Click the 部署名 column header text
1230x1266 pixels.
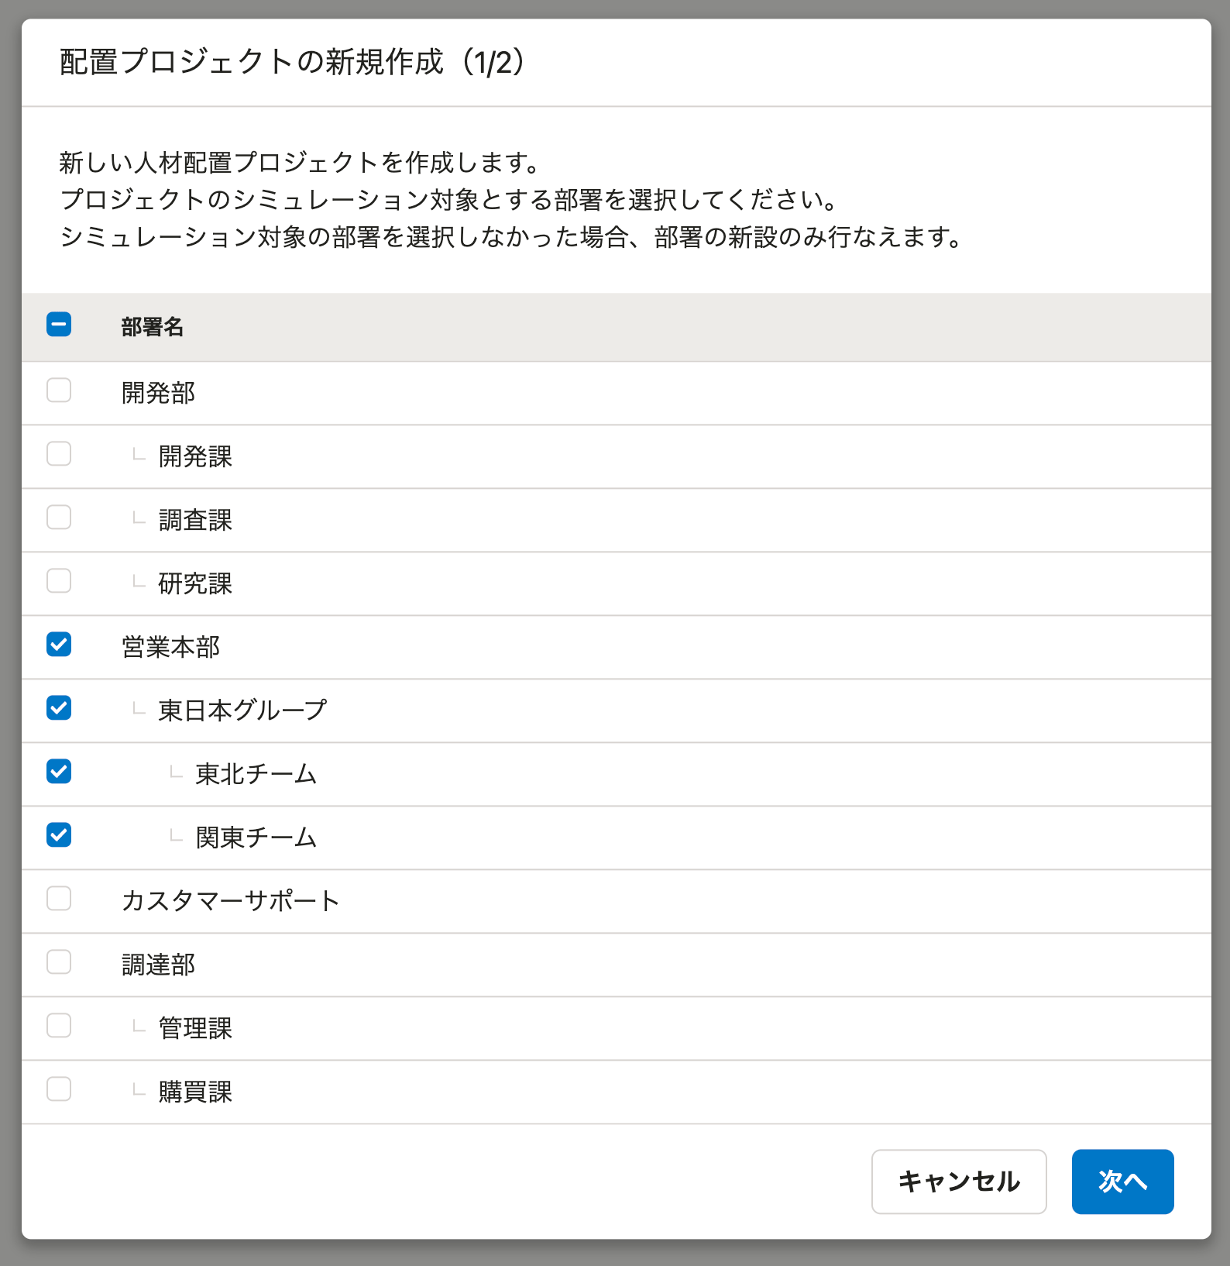pyautogui.click(x=153, y=327)
